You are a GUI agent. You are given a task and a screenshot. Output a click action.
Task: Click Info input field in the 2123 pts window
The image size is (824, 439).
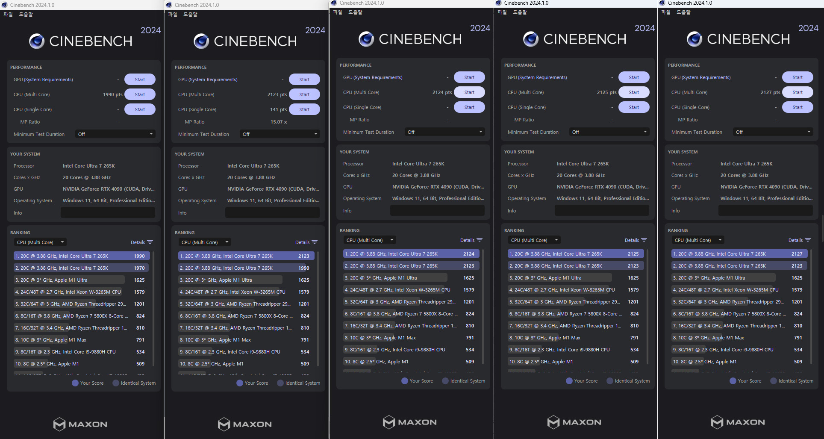pos(272,213)
